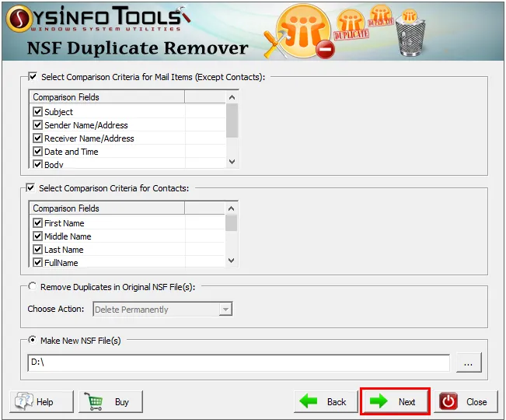The width and height of the screenshot is (506, 420).
Task: Browse for output folder with ... button
Action: (469, 362)
